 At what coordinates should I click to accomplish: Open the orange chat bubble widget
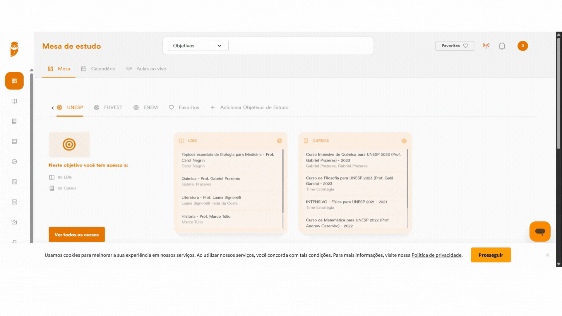(540, 231)
